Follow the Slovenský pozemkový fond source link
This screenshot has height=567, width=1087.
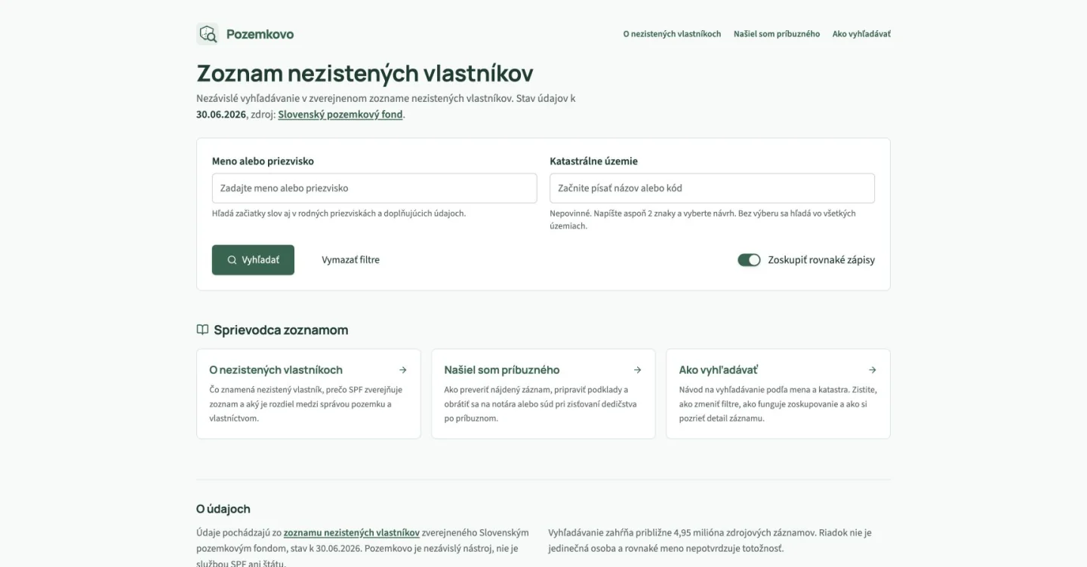click(340, 115)
